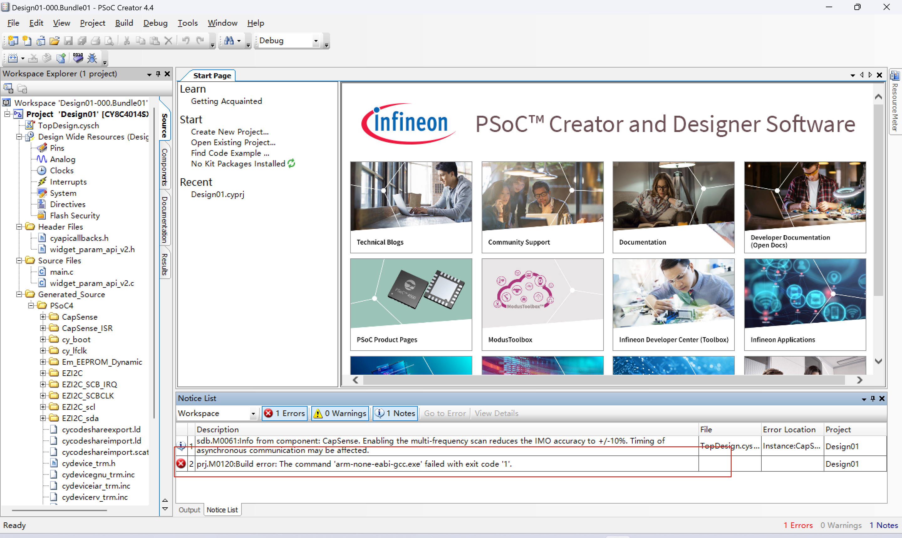Viewport: 902px width, 538px height.
Task: Open Analog design resource item
Action: pyautogui.click(x=62, y=159)
